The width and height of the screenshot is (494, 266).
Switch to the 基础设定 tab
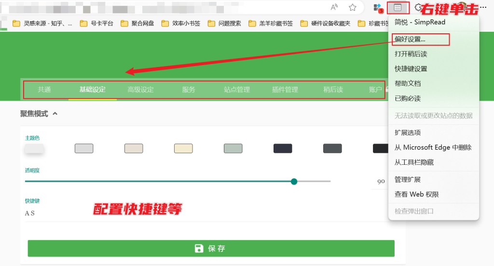[92, 90]
